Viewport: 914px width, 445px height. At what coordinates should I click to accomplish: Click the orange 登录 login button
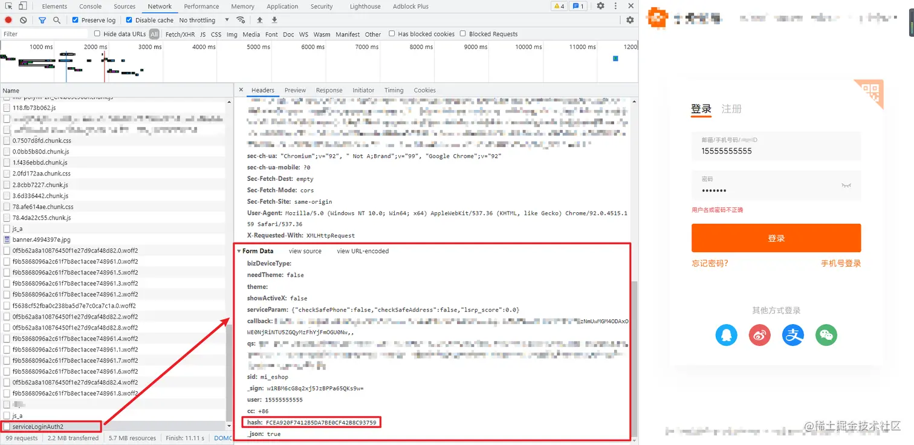(x=776, y=238)
